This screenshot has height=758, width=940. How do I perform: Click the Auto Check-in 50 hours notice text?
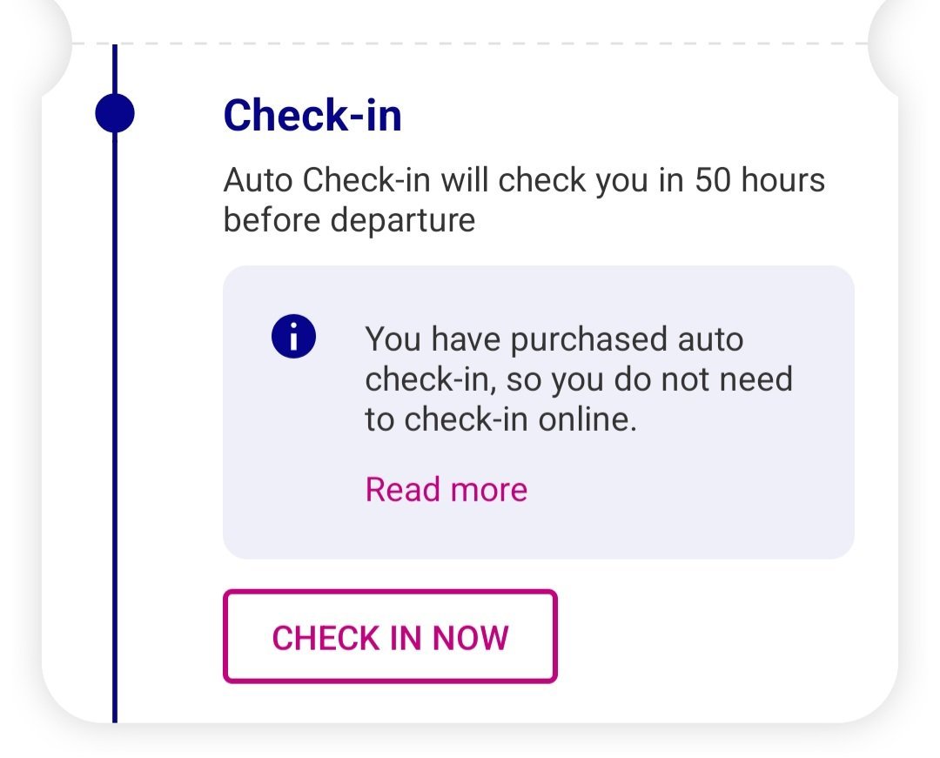pyautogui.click(x=524, y=199)
